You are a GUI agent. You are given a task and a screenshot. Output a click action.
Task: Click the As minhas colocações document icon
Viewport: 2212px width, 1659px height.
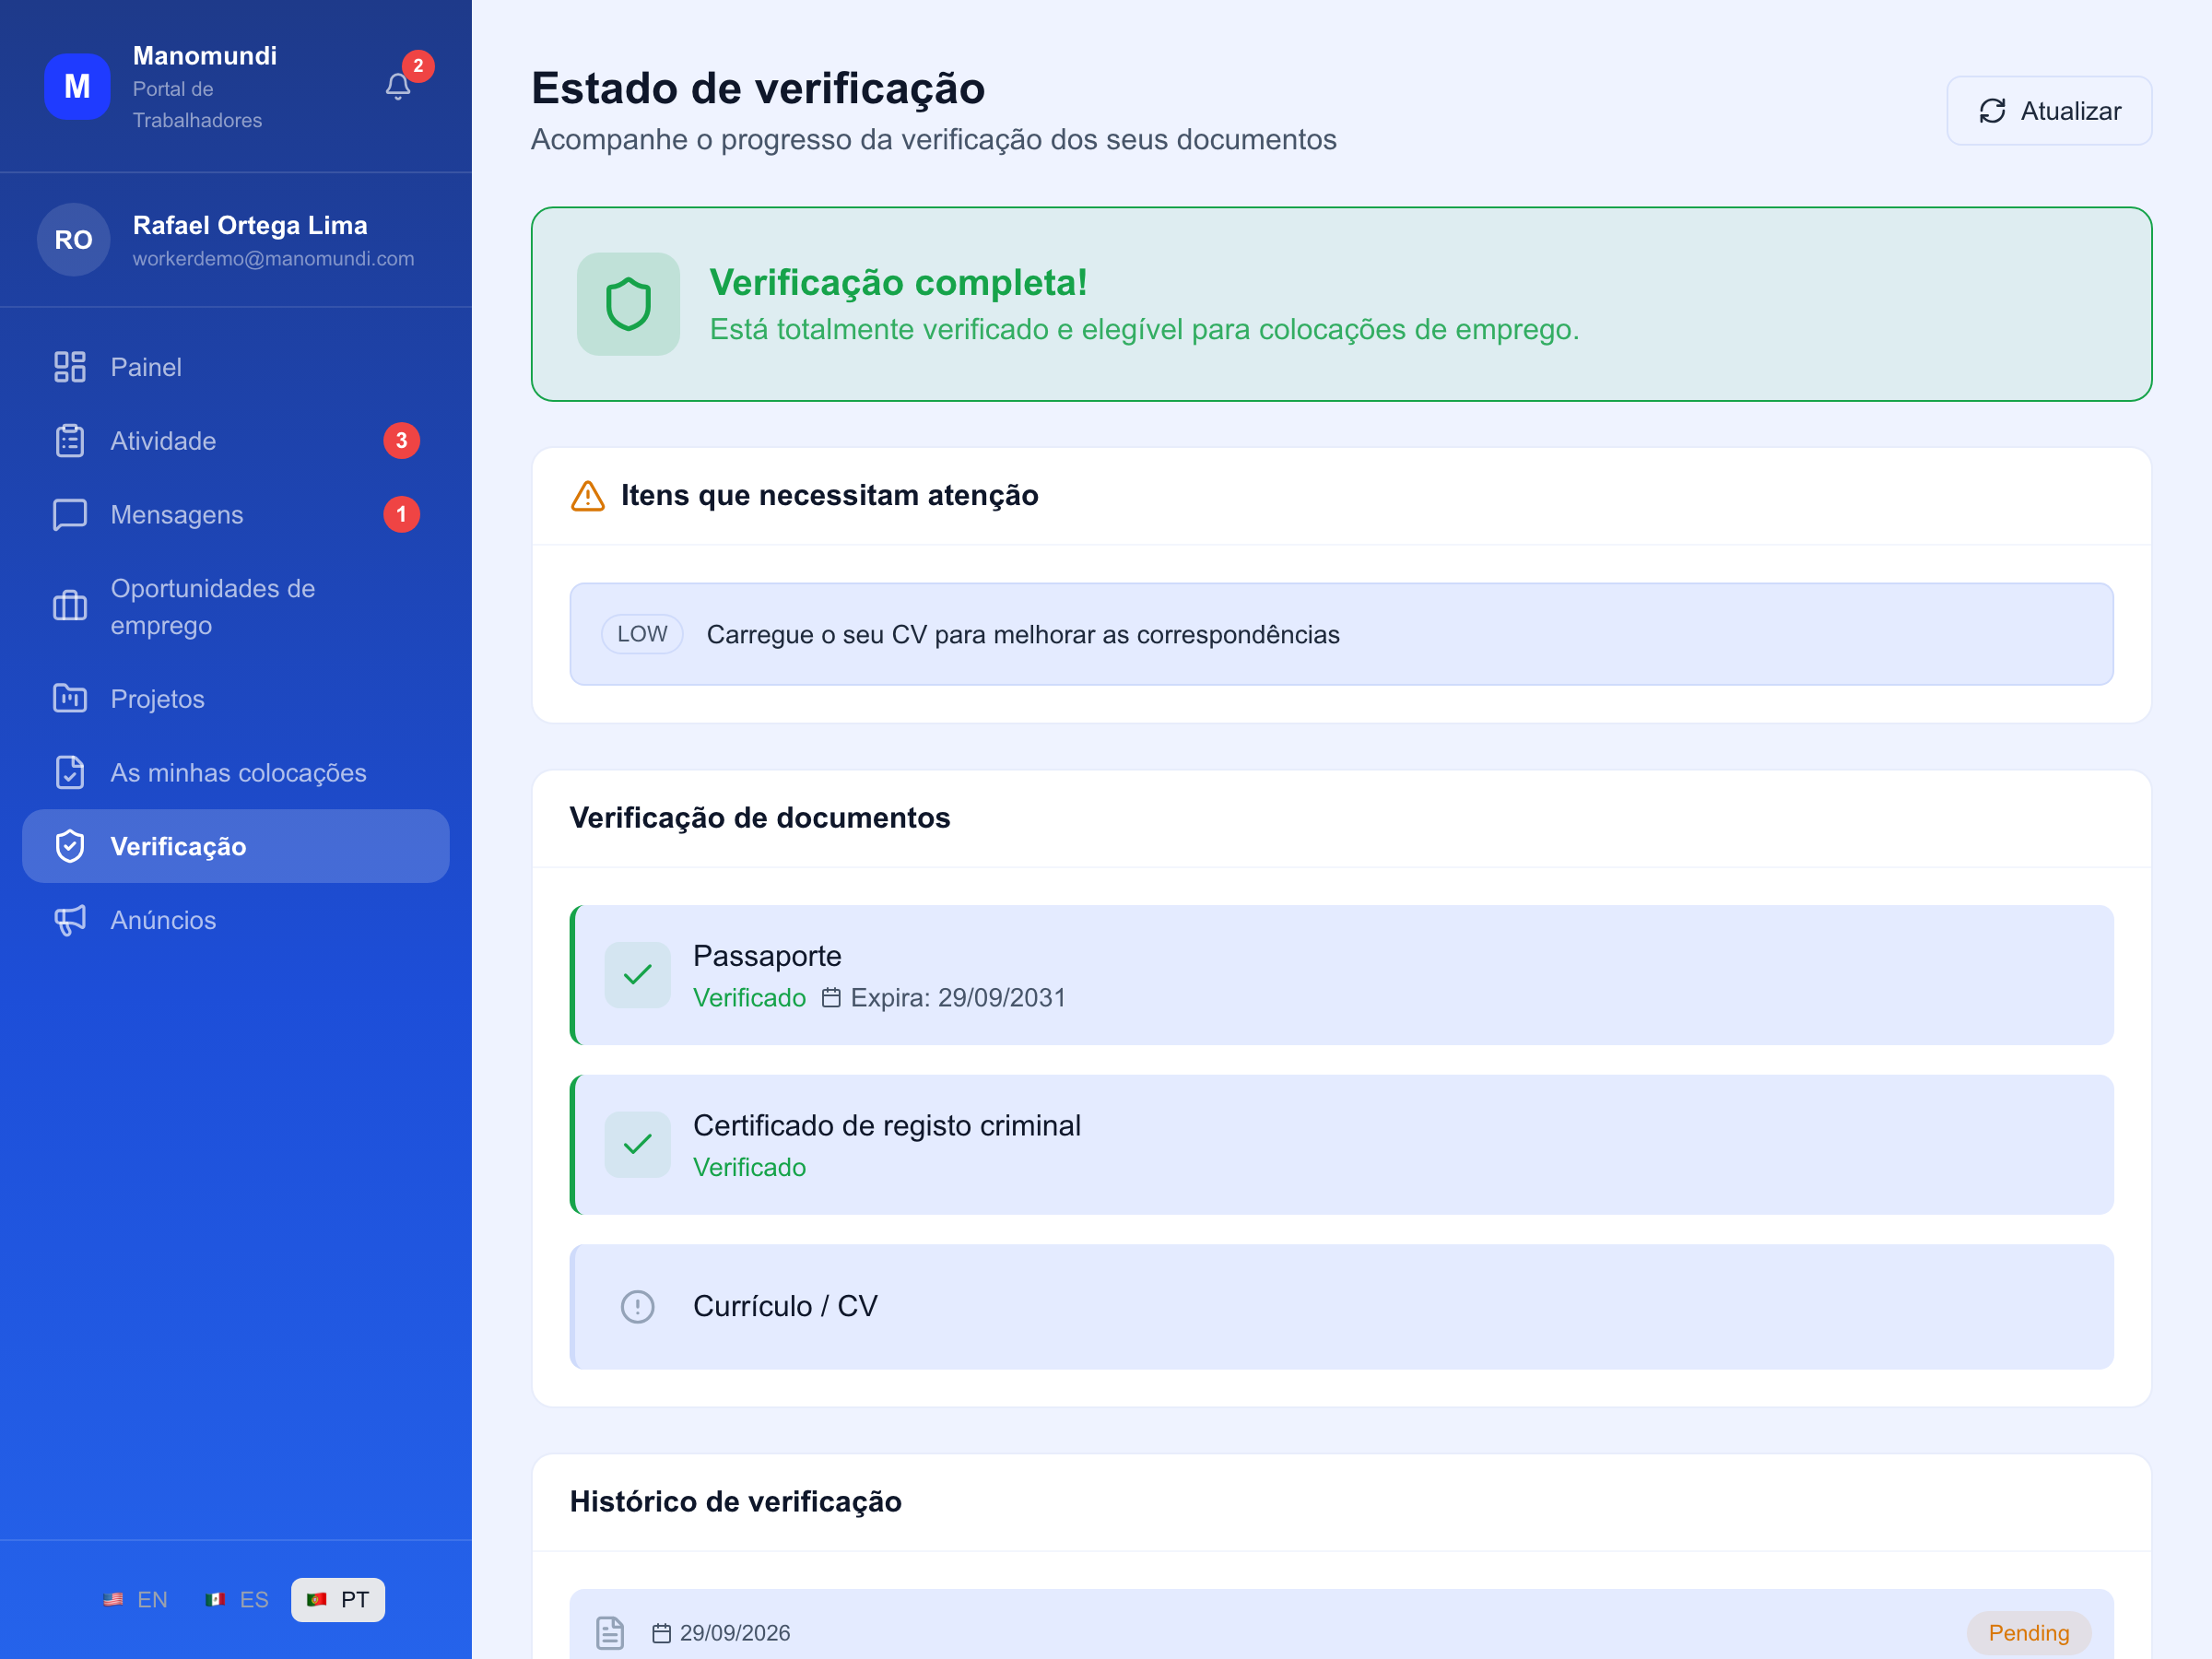[x=70, y=773]
